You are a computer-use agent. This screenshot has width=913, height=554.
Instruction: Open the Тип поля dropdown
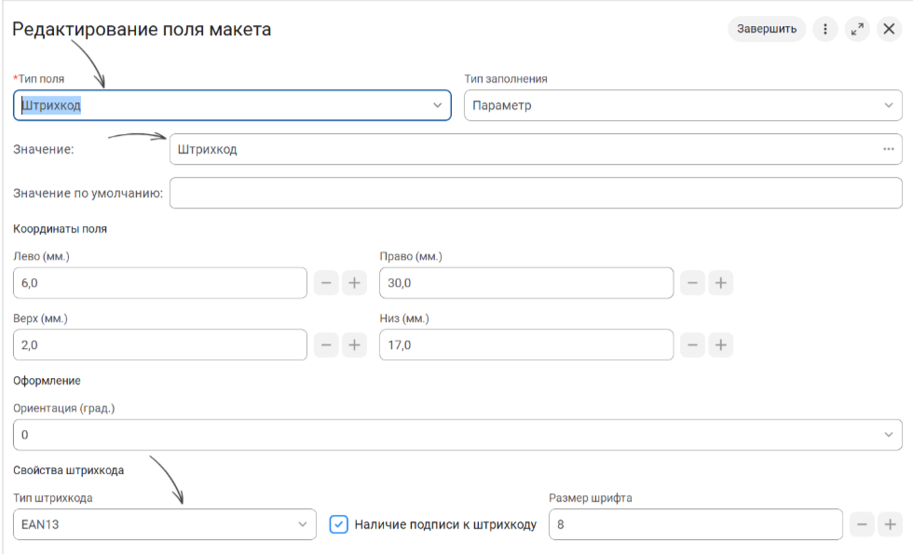coord(232,105)
